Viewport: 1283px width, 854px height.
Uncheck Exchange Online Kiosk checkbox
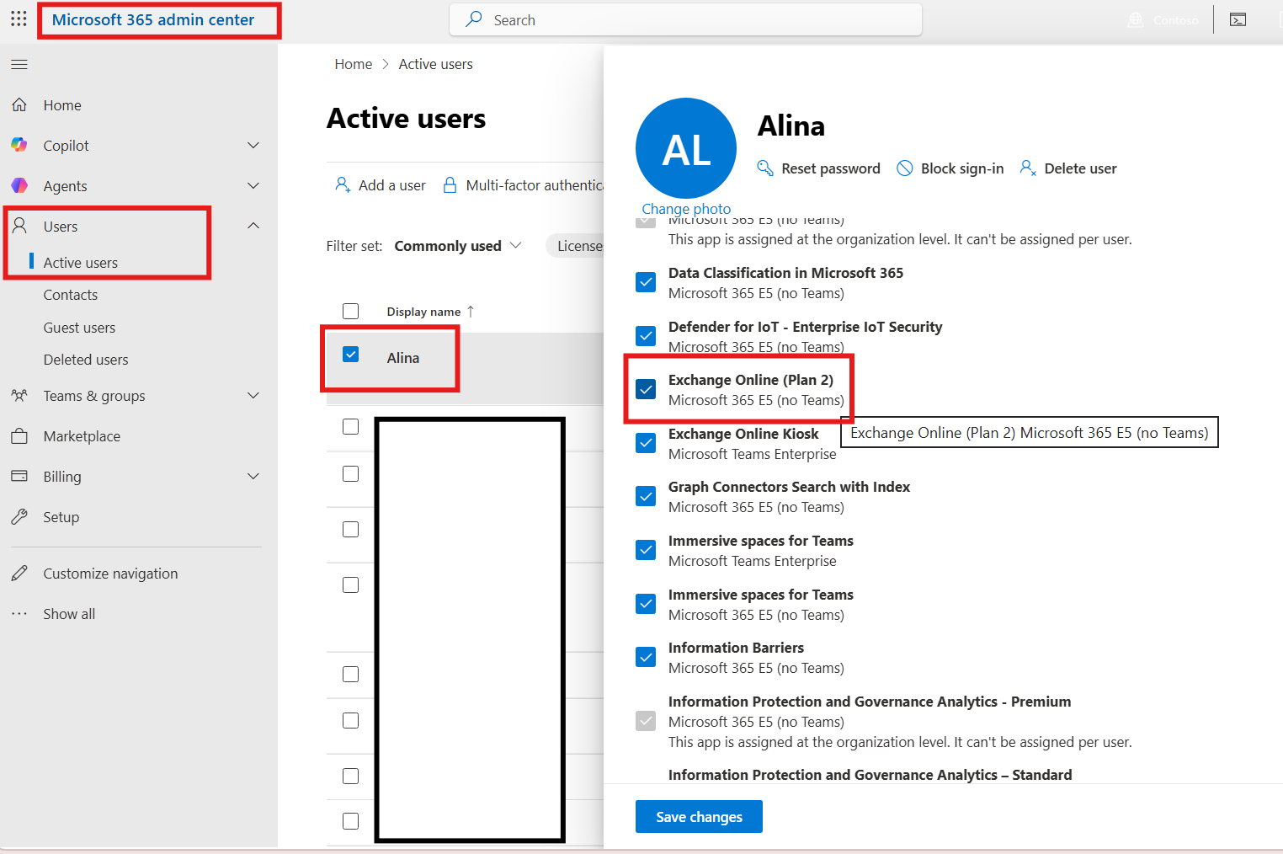[646, 443]
